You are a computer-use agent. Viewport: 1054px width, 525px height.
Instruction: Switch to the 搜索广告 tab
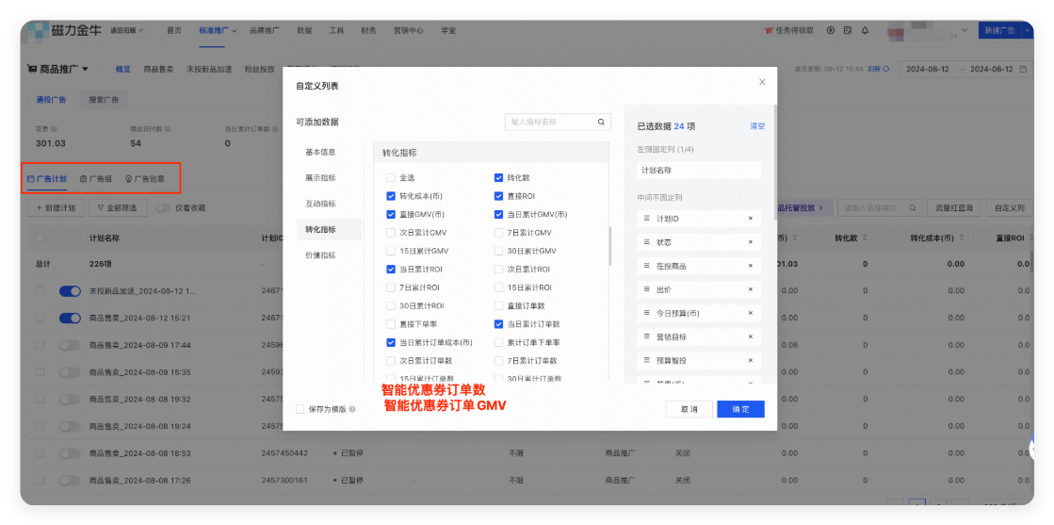pyautogui.click(x=105, y=100)
